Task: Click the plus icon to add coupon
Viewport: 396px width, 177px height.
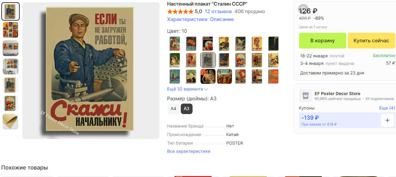Action: click(387, 120)
